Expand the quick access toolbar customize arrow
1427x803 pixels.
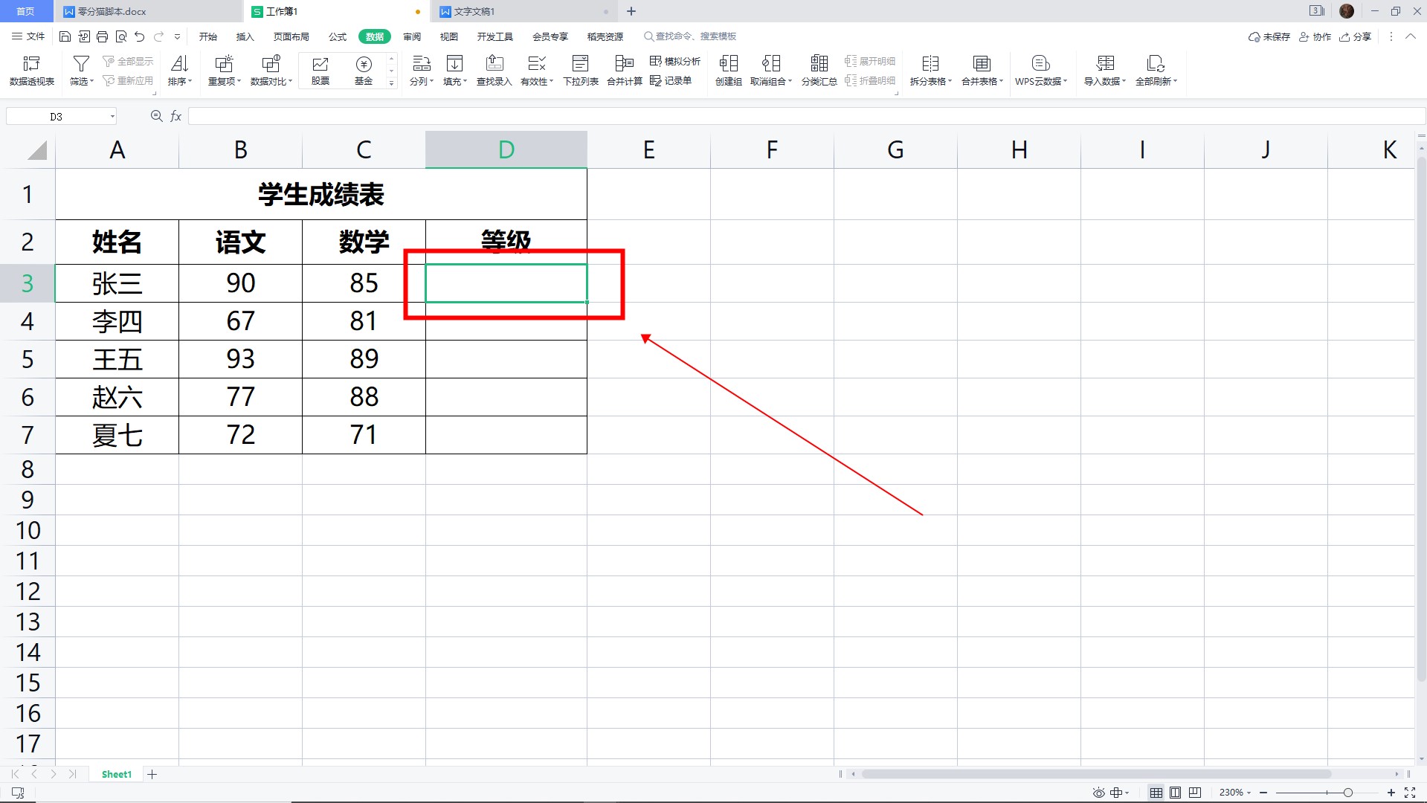point(177,36)
